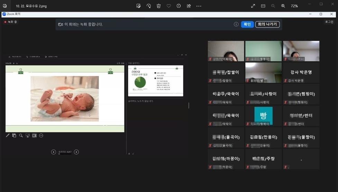Click the Zoom 회의 window title icon
Screen dimensions: 338x192
(4, 14)
